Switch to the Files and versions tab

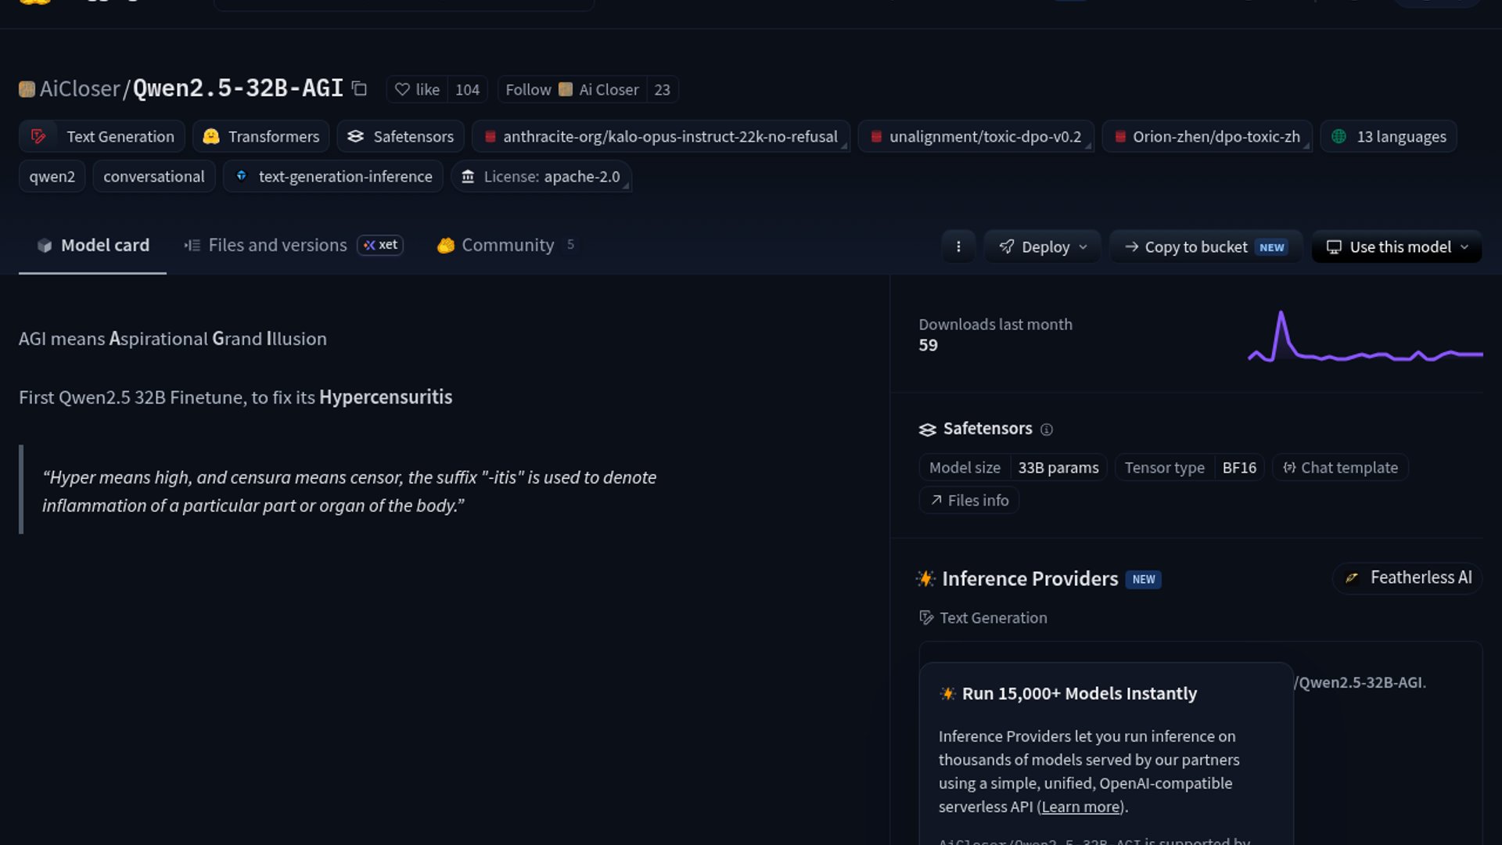click(x=293, y=246)
